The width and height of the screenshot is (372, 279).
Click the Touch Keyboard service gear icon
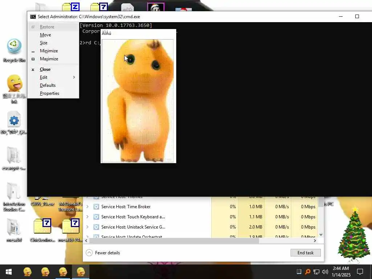[96, 217]
